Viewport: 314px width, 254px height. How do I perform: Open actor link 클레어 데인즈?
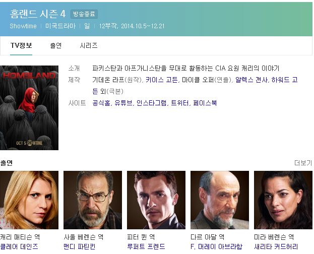pos(19,246)
